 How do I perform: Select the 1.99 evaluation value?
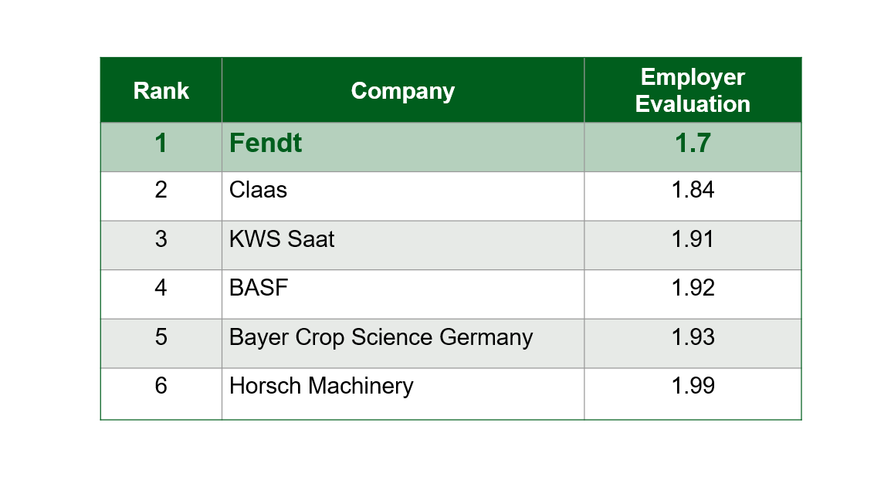point(693,386)
